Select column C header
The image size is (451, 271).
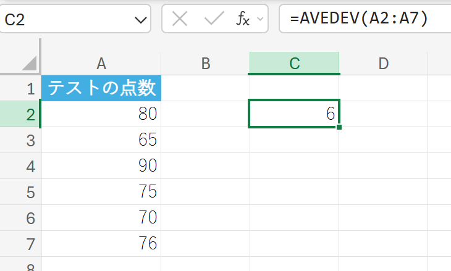[295, 63]
